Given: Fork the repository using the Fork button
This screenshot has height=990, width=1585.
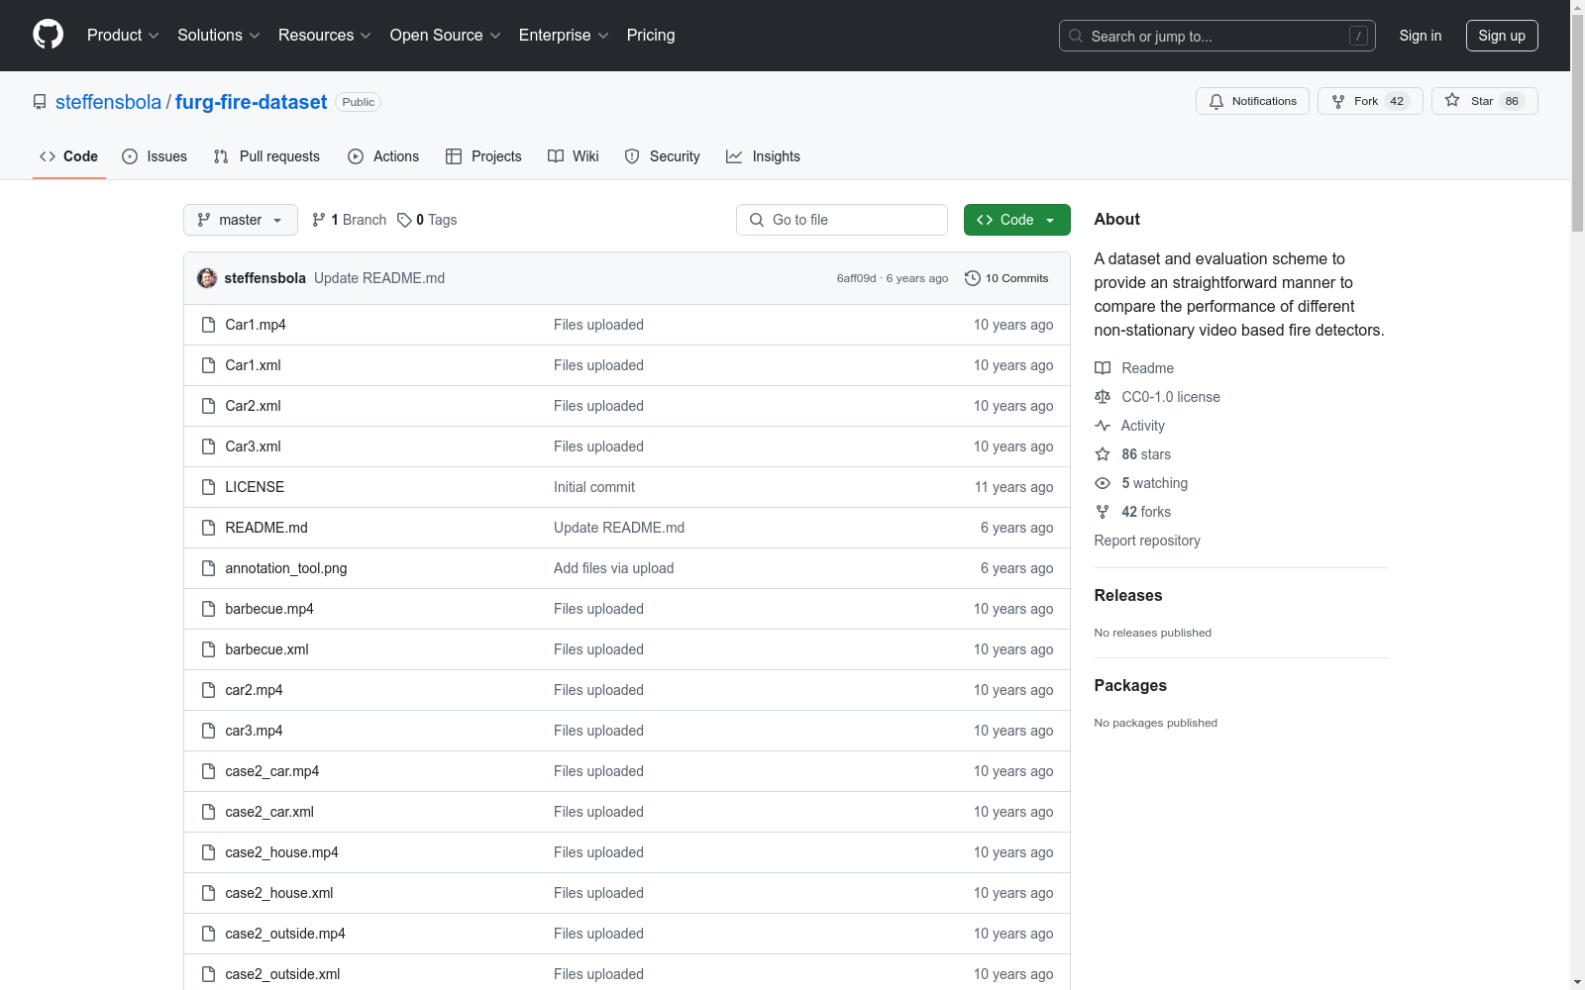Looking at the screenshot, I should tap(1370, 101).
